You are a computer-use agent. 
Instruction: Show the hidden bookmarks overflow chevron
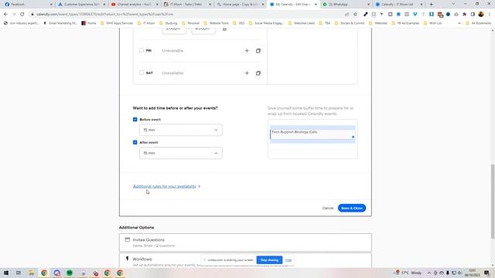pos(459,23)
